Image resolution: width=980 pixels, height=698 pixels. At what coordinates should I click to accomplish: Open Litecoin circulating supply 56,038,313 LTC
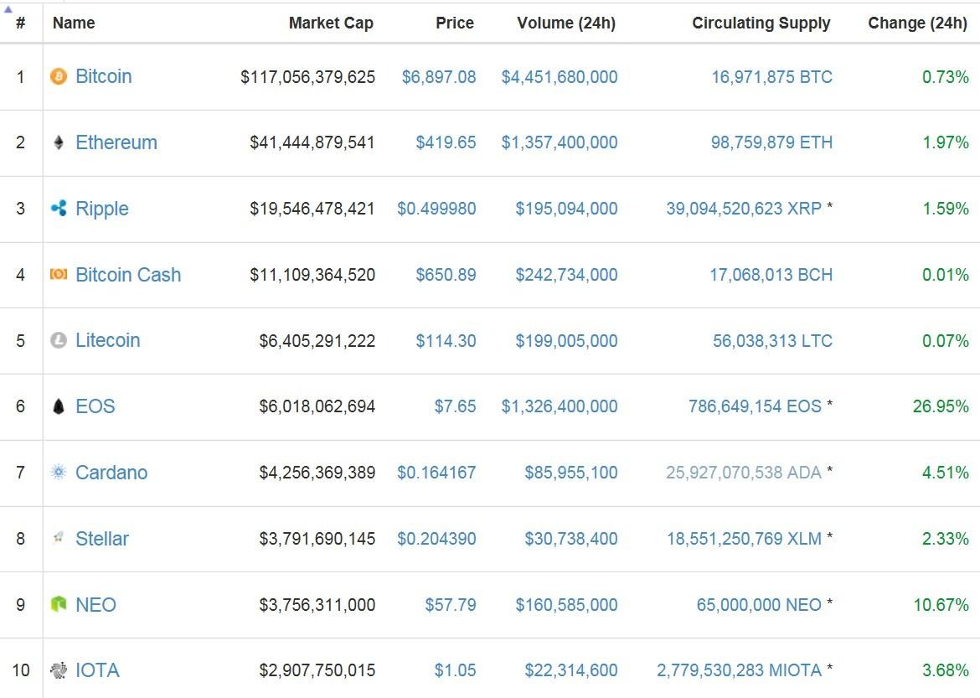771,340
